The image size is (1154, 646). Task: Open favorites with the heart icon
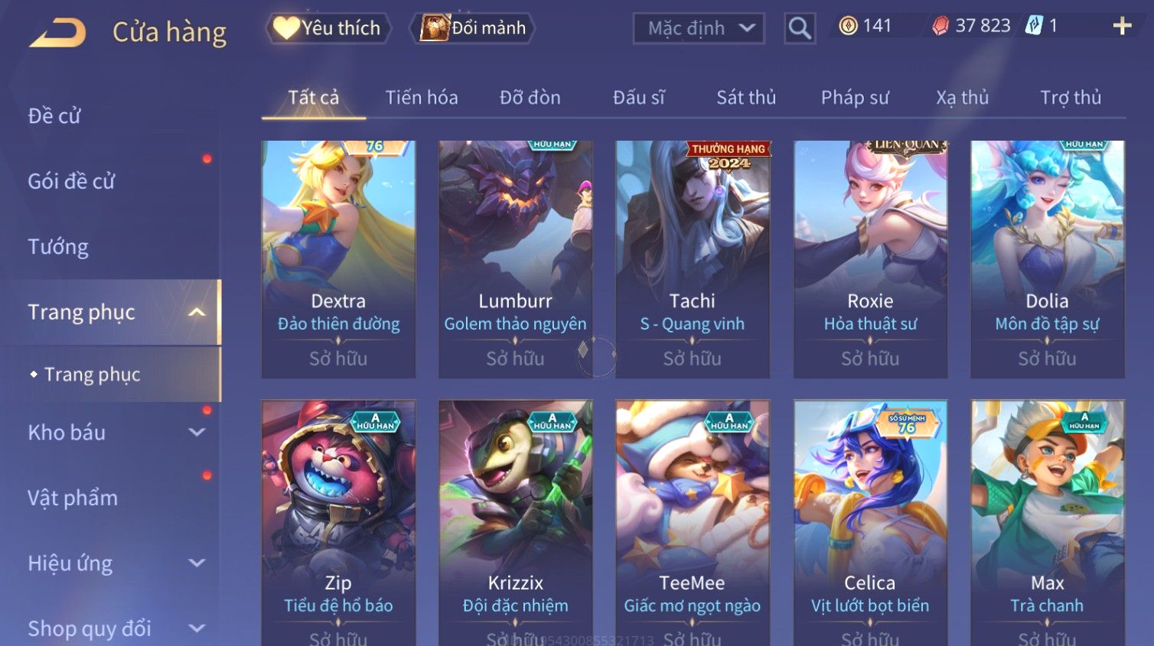pos(286,28)
